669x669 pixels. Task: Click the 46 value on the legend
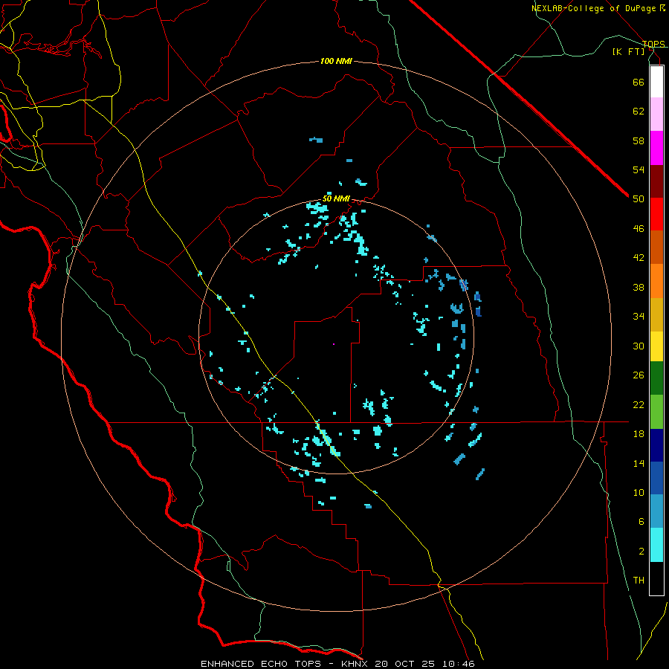pos(639,229)
